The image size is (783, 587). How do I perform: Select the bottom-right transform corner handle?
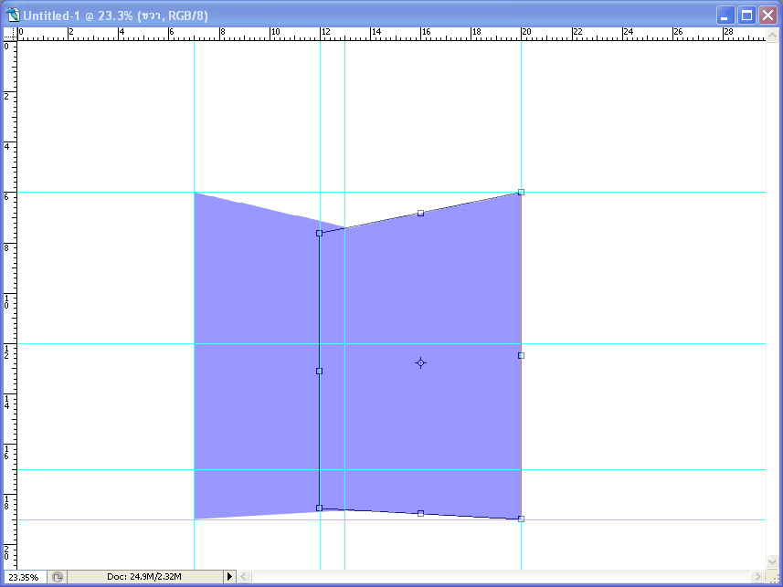521,519
